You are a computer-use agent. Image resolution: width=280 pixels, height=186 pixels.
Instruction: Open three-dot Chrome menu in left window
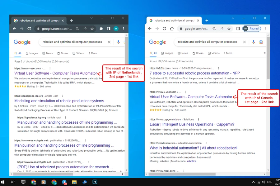[x=124, y=29]
